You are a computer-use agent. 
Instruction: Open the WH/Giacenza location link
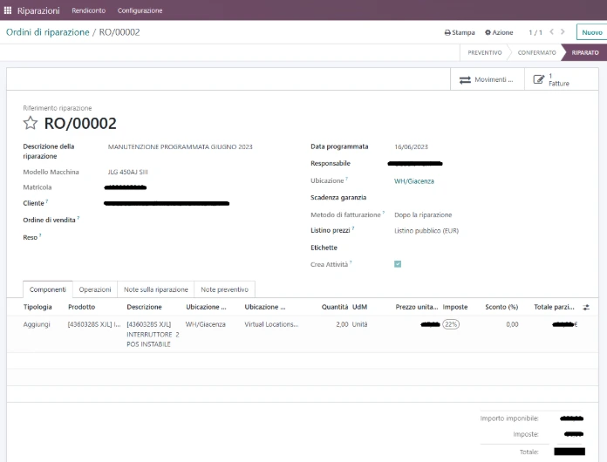coord(414,181)
